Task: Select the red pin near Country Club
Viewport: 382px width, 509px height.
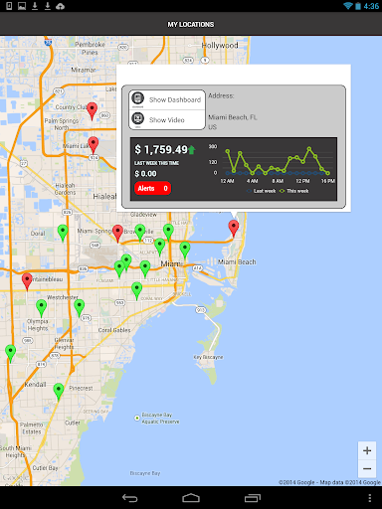Action: click(92, 111)
